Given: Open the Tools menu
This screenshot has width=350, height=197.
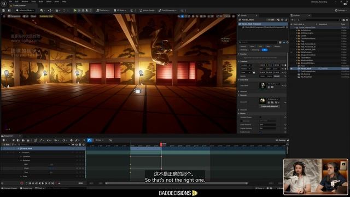Looking at the screenshot, I should pos(33,2).
